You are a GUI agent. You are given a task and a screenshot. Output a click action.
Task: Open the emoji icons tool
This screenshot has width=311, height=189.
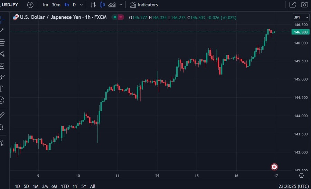point(2,100)
